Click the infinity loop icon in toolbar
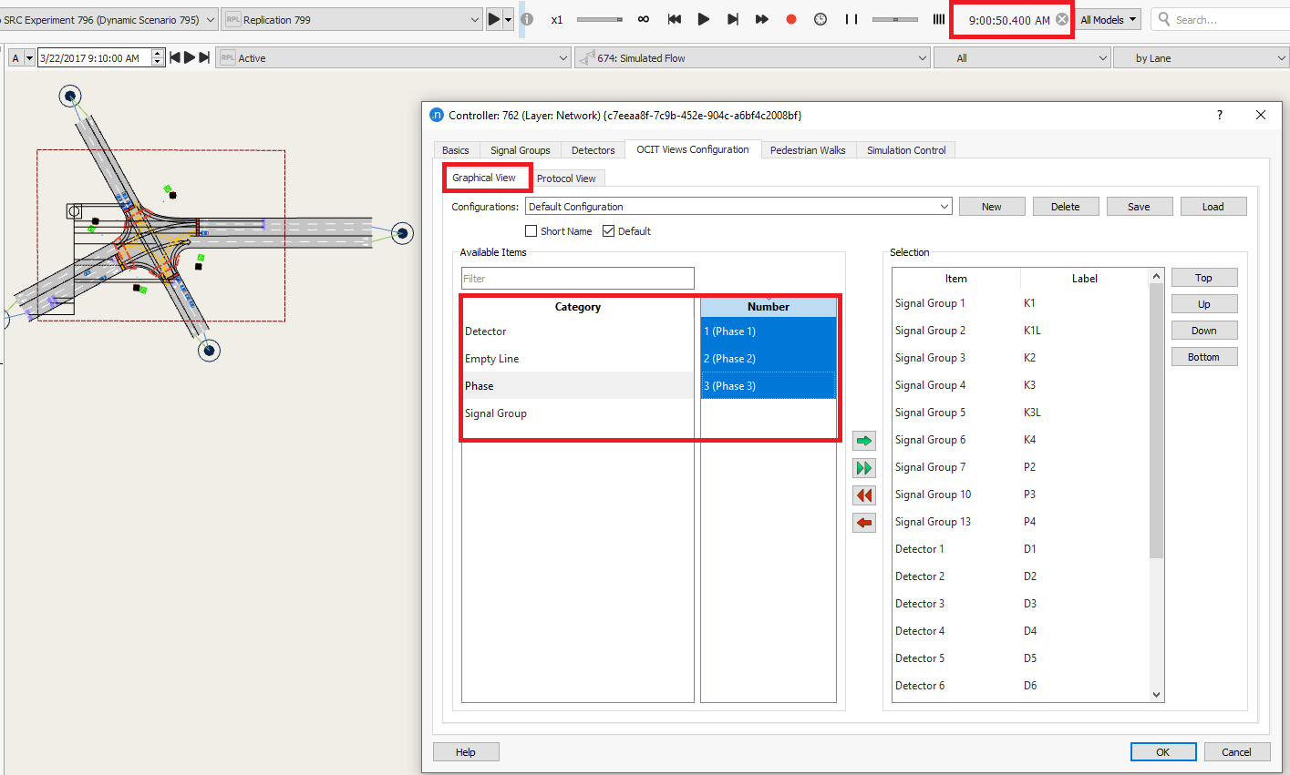This screenshot has height=775, width=1290. 644,19
